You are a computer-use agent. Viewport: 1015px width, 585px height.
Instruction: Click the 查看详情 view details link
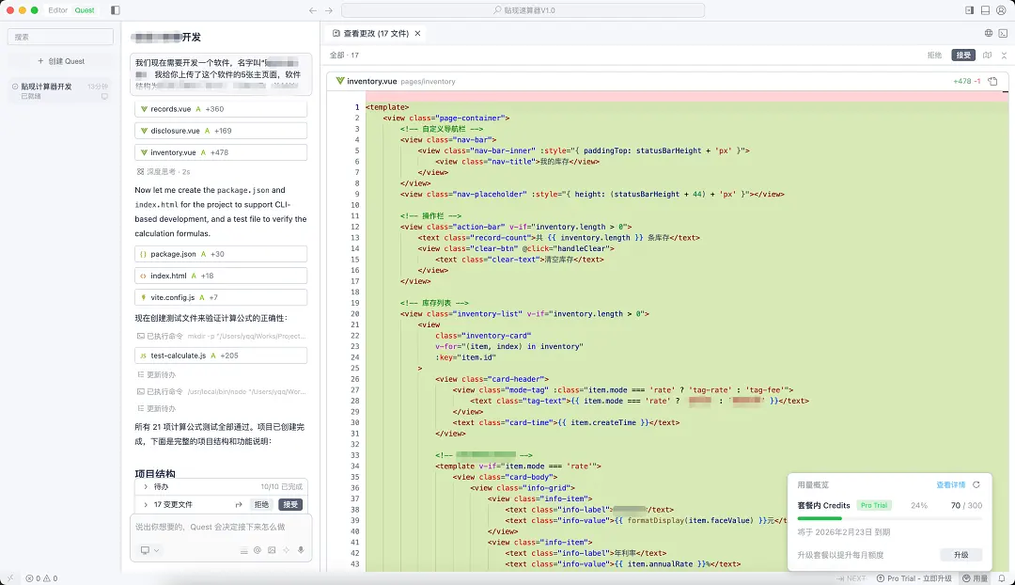(x=950, y=485)
